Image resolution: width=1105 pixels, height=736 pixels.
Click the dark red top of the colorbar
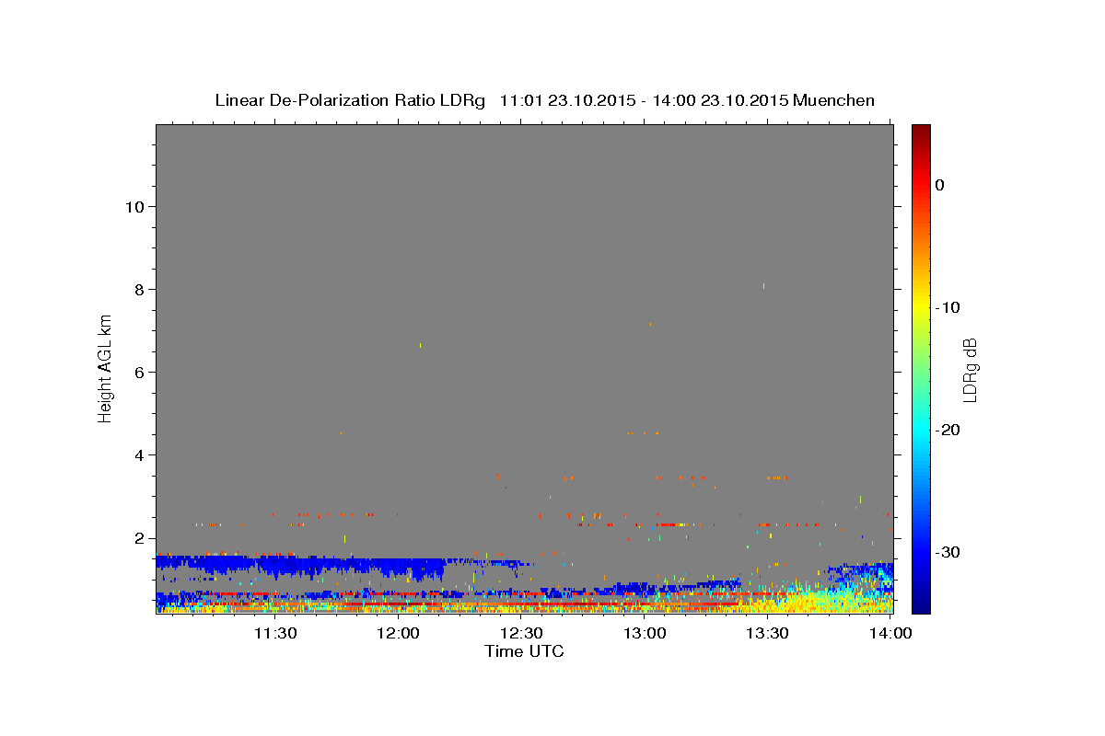click(x=921, y=132)
